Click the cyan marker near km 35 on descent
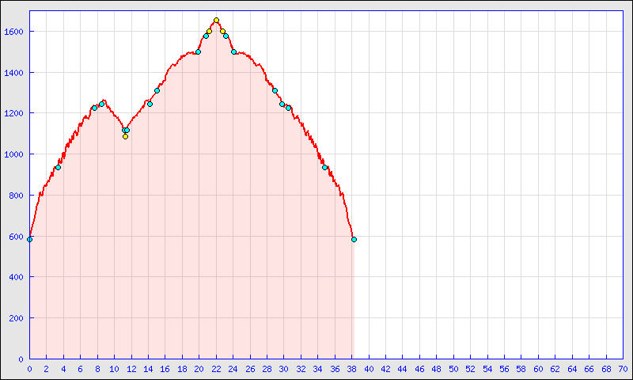The height and width of the screenshot is (380, 633). 324,168
